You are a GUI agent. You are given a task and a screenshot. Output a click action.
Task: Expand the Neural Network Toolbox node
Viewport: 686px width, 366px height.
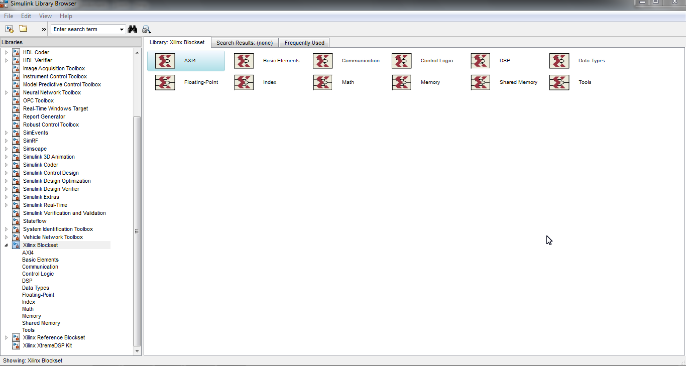[6, 92]
